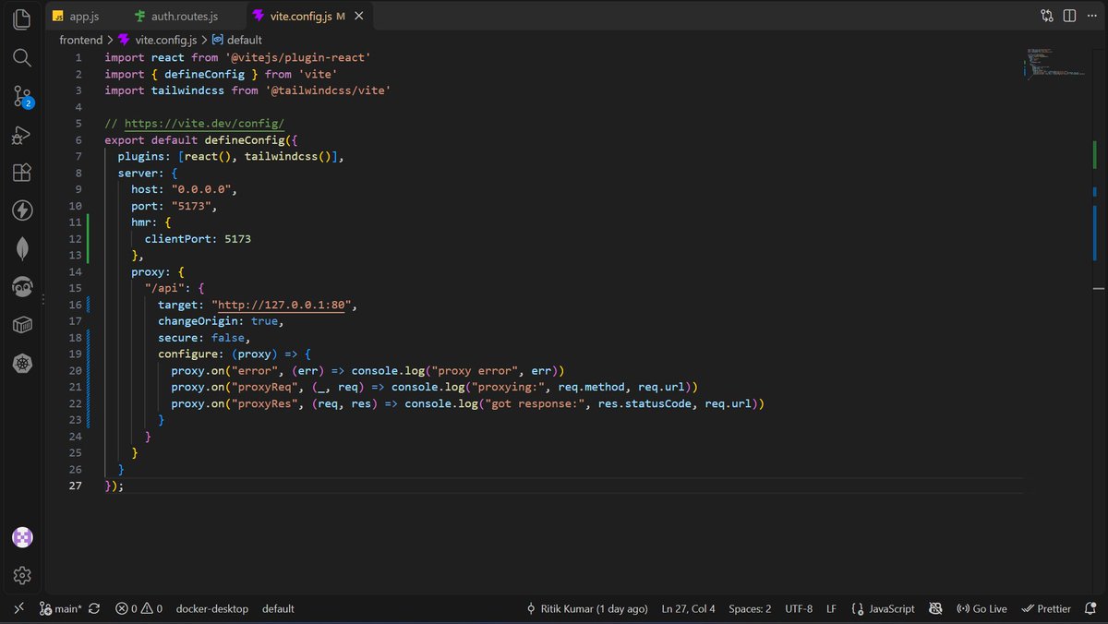Split the editor to the right
Screen dimensions: 1108x624
(1069, 16)
